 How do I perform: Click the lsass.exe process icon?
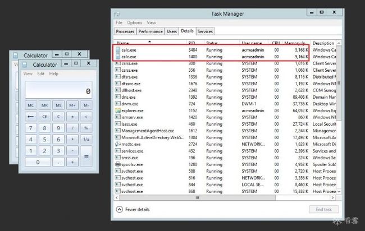(x=118, y=124)
